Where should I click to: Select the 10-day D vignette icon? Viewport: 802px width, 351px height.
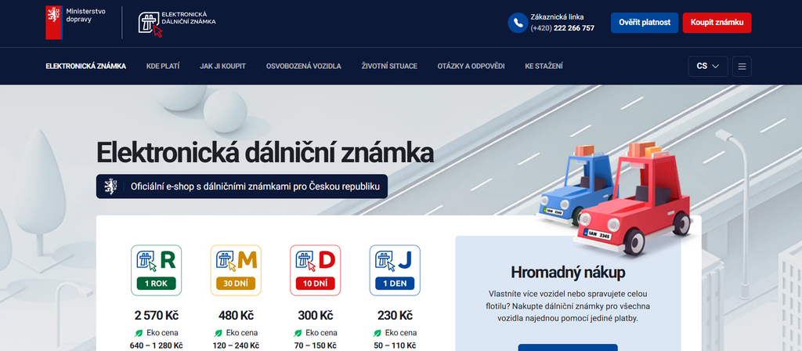[315, 270]
